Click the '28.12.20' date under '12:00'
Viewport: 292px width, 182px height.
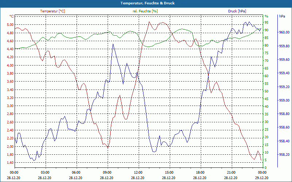[x=138, y=178]
